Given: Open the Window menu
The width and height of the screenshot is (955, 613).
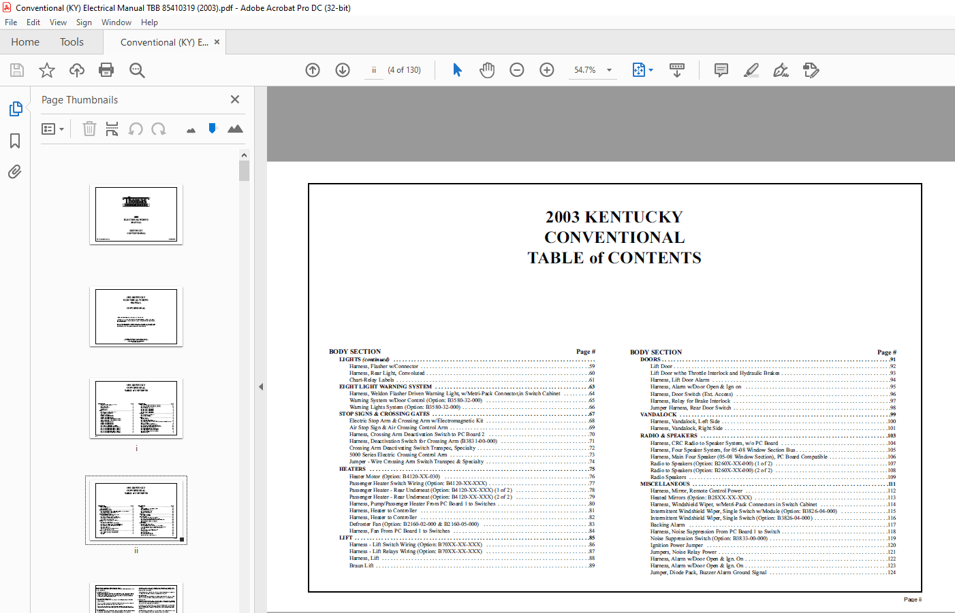Looking at the screenshot, I should (116, 22).
